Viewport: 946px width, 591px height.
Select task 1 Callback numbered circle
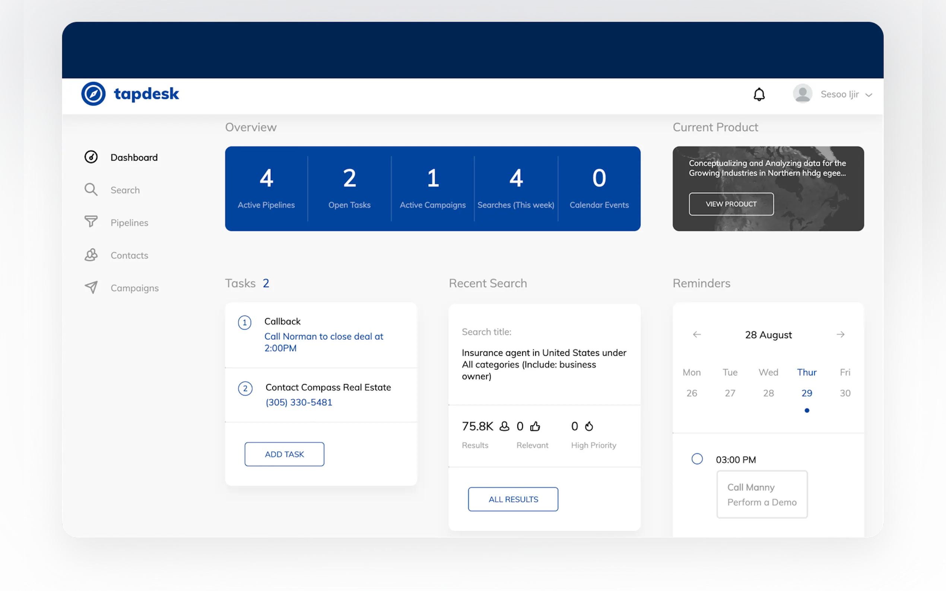(x=245, y=322)
